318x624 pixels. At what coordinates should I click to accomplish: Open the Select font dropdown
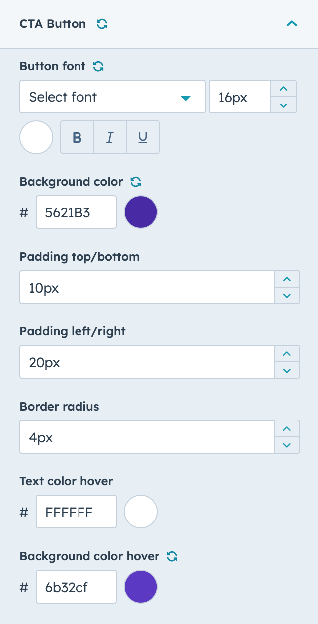pos(112,97)
